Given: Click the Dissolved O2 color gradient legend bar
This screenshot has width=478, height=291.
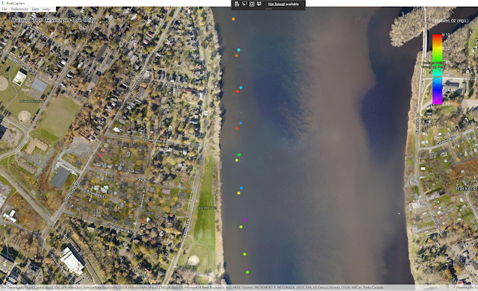Looking at the screenshot, I should [437, 69].
